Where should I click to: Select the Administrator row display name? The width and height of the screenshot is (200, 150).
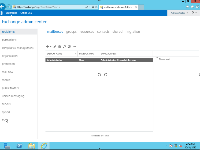(x=55, y=60)
